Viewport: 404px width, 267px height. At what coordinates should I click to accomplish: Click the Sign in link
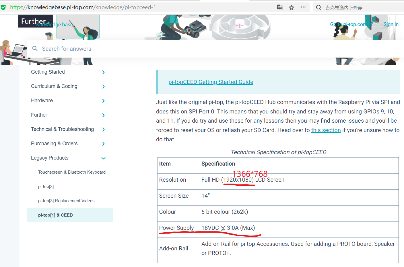(391, 24)
